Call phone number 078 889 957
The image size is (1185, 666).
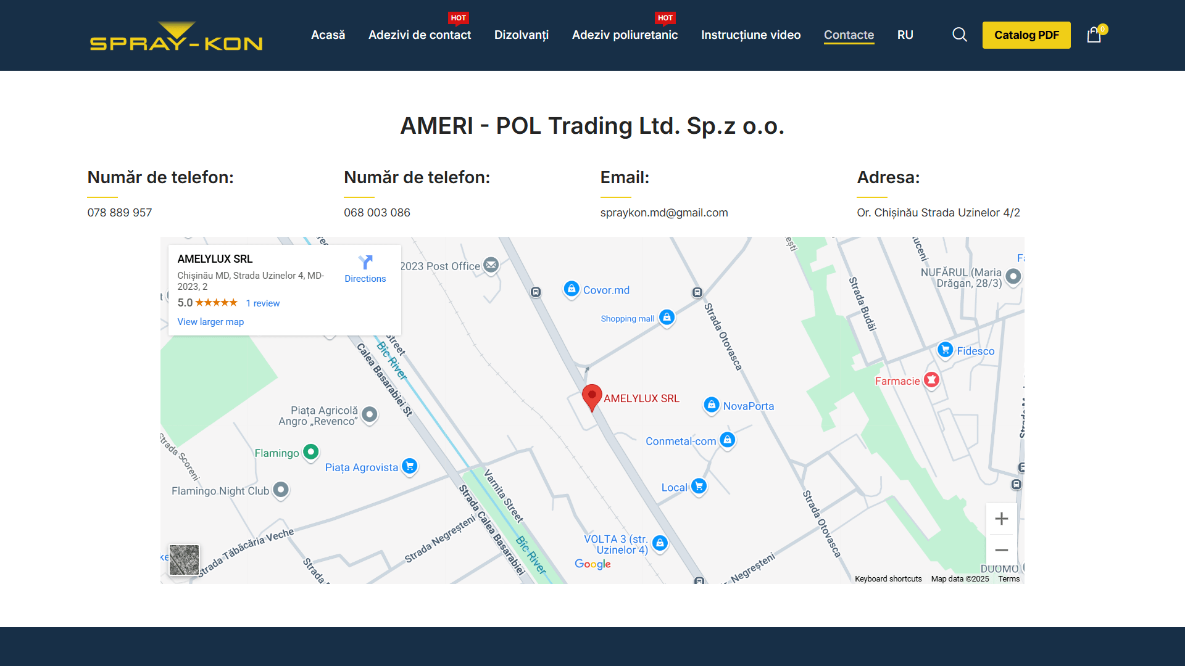pyautogui.click(x=120, y=213)
